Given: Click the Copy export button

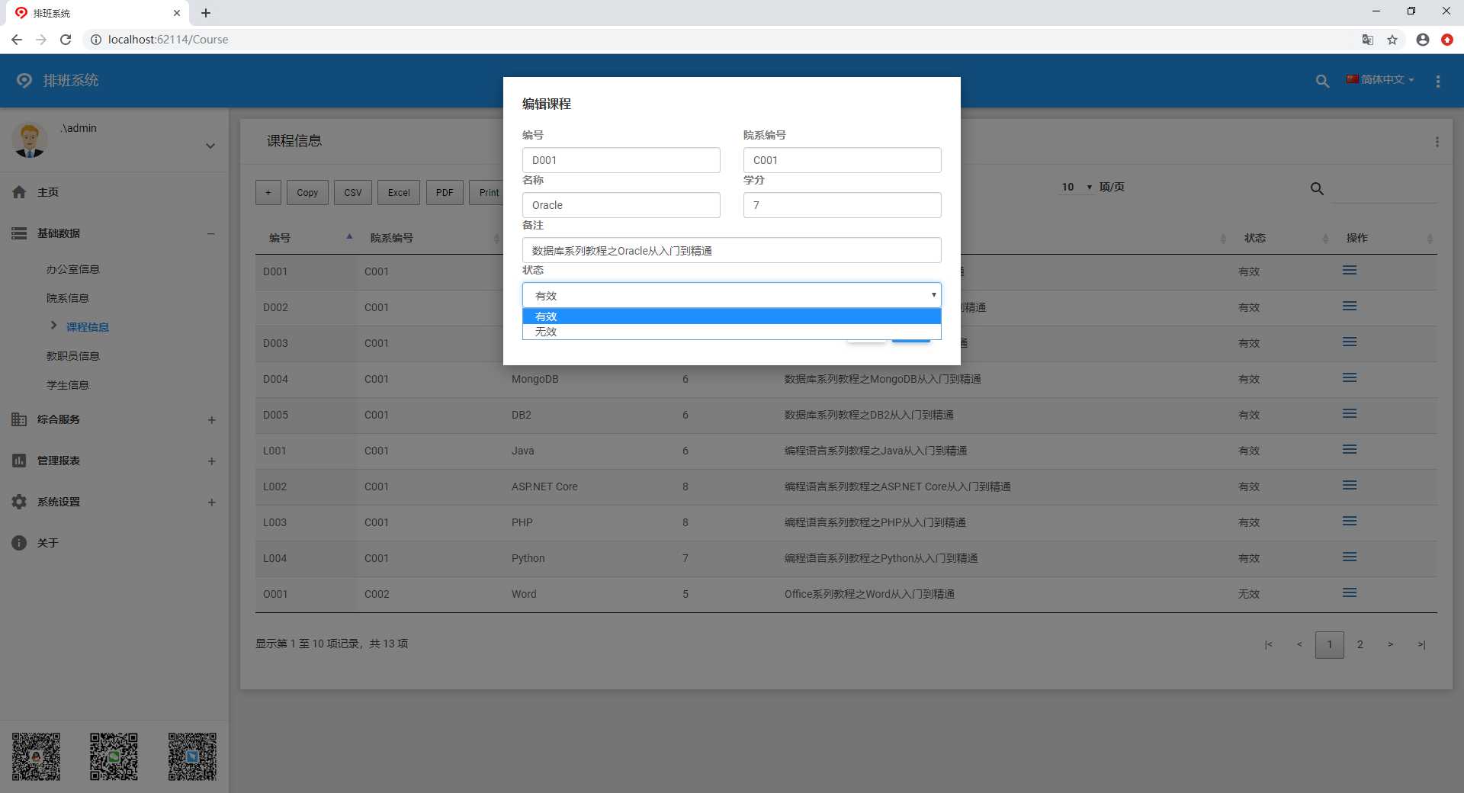Looking at the screenshot, I should tap(307, 193).
